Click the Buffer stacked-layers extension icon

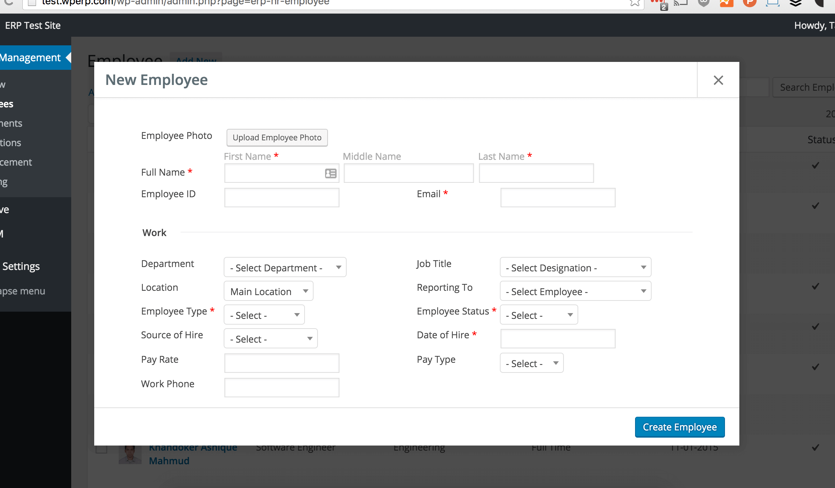click(795, 3)
